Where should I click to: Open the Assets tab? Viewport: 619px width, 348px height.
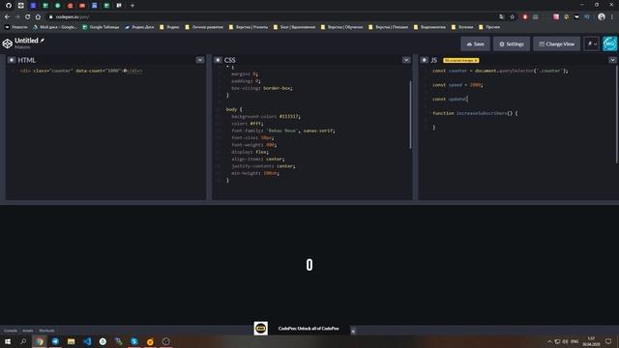click(28, 331)
